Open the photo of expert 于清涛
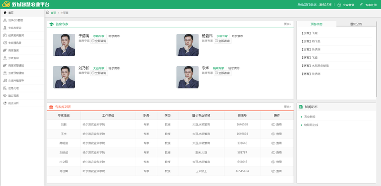 (64, 45)
